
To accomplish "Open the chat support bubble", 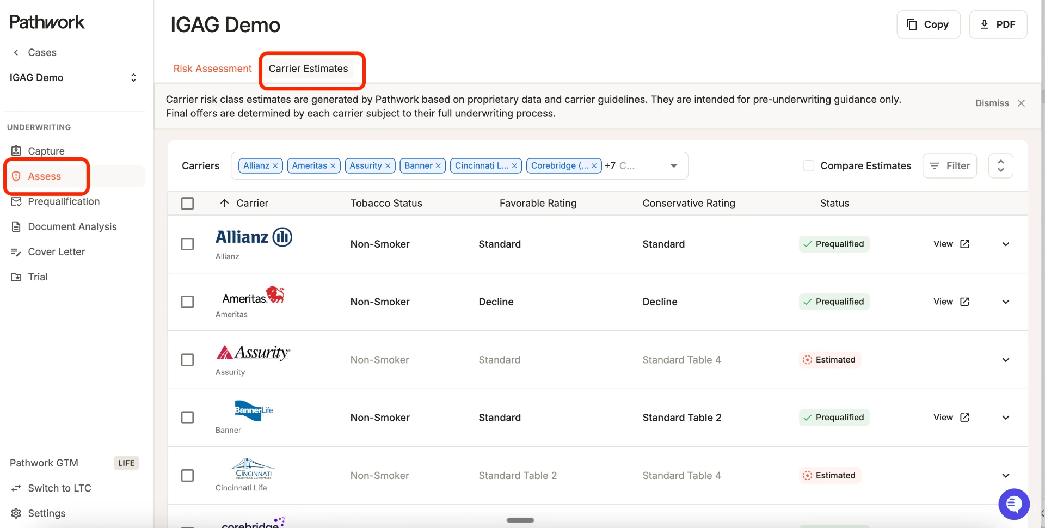I will [1013, 504].
